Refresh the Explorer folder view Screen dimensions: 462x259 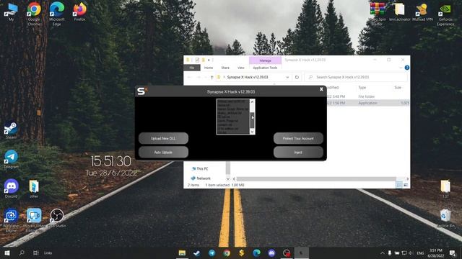297,77
